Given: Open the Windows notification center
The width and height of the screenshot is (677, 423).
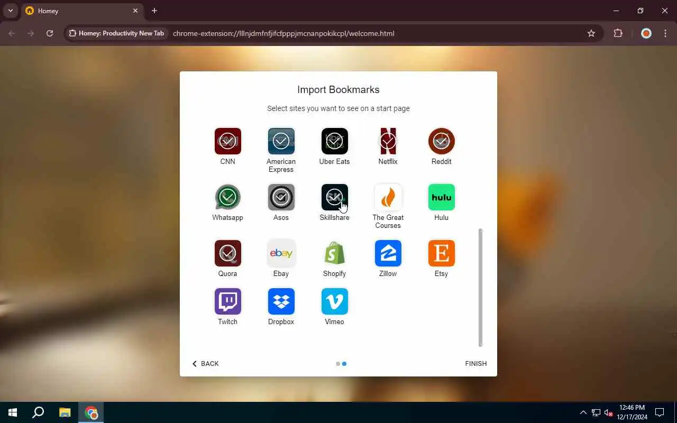Looking at the screenshot, I should click(660, 412).
